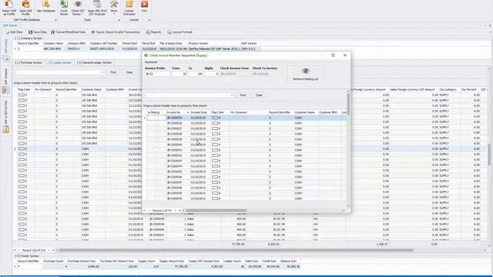The image size is (493, 277).
Task: Tick Is Missing checkbox for JB-CS00050
Action: (156, 199)
